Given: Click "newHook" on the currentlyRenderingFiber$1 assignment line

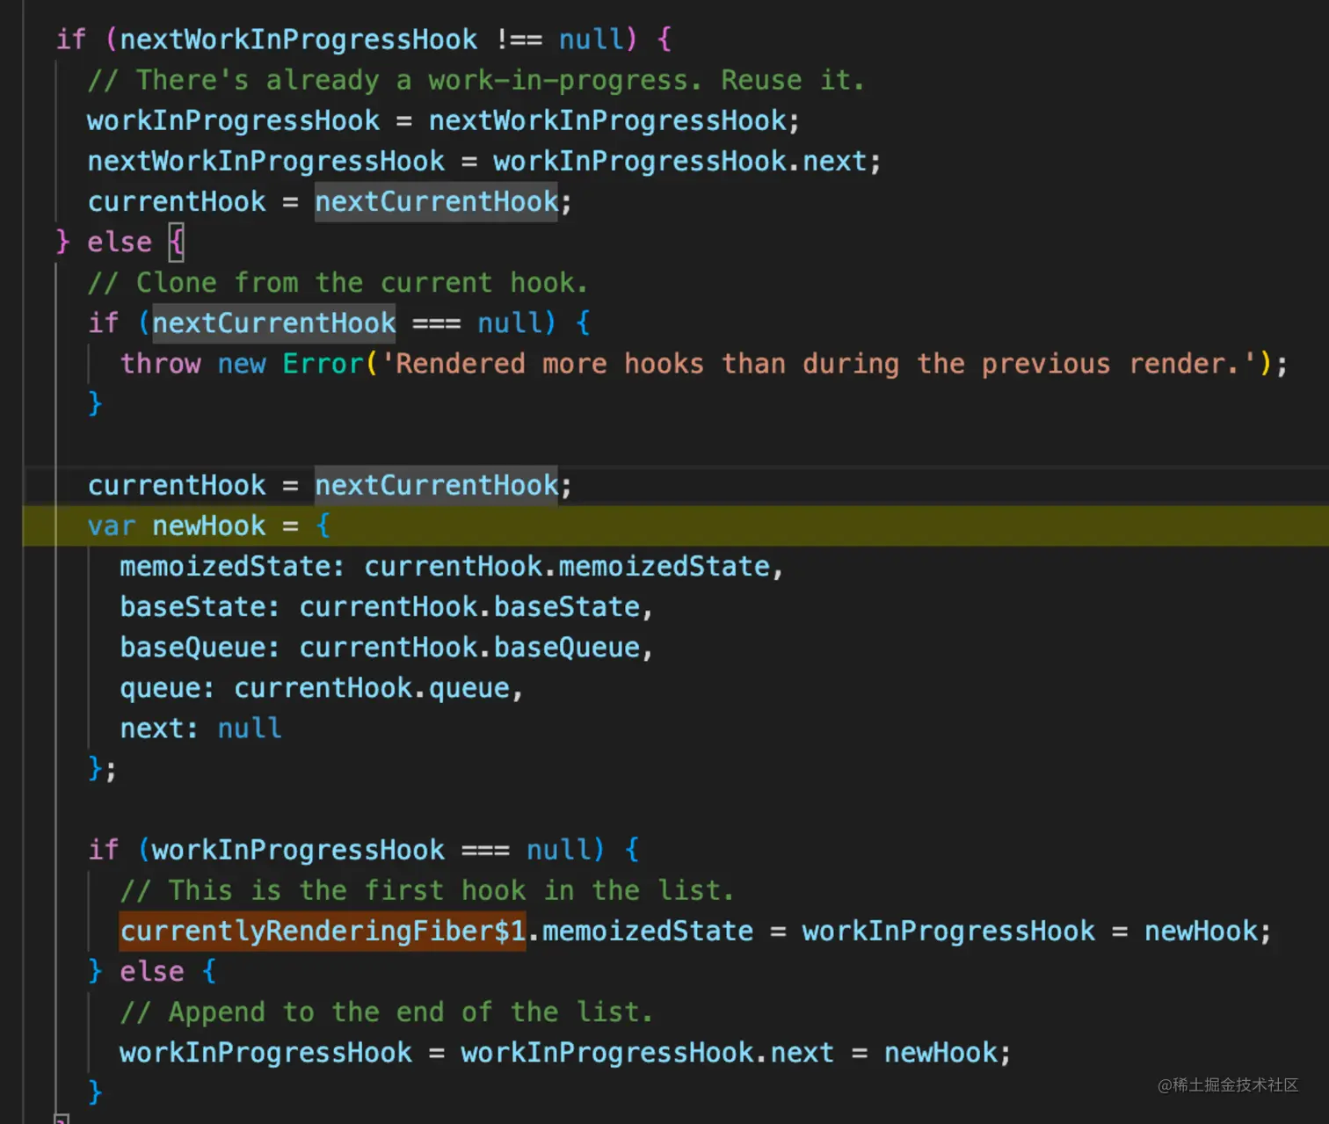Looking at the screenshot, I should (1202, 931).
